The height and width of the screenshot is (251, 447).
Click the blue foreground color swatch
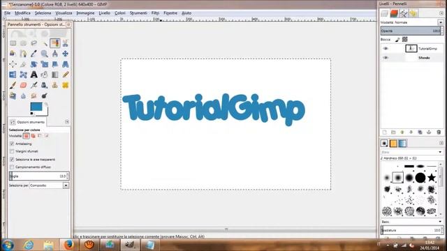point(36,107)
